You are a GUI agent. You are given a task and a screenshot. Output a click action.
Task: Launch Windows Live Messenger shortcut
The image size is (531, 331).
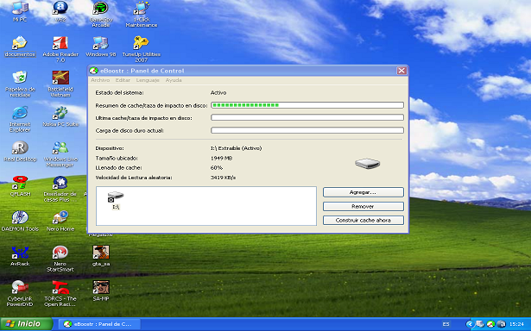pos(60,153)
